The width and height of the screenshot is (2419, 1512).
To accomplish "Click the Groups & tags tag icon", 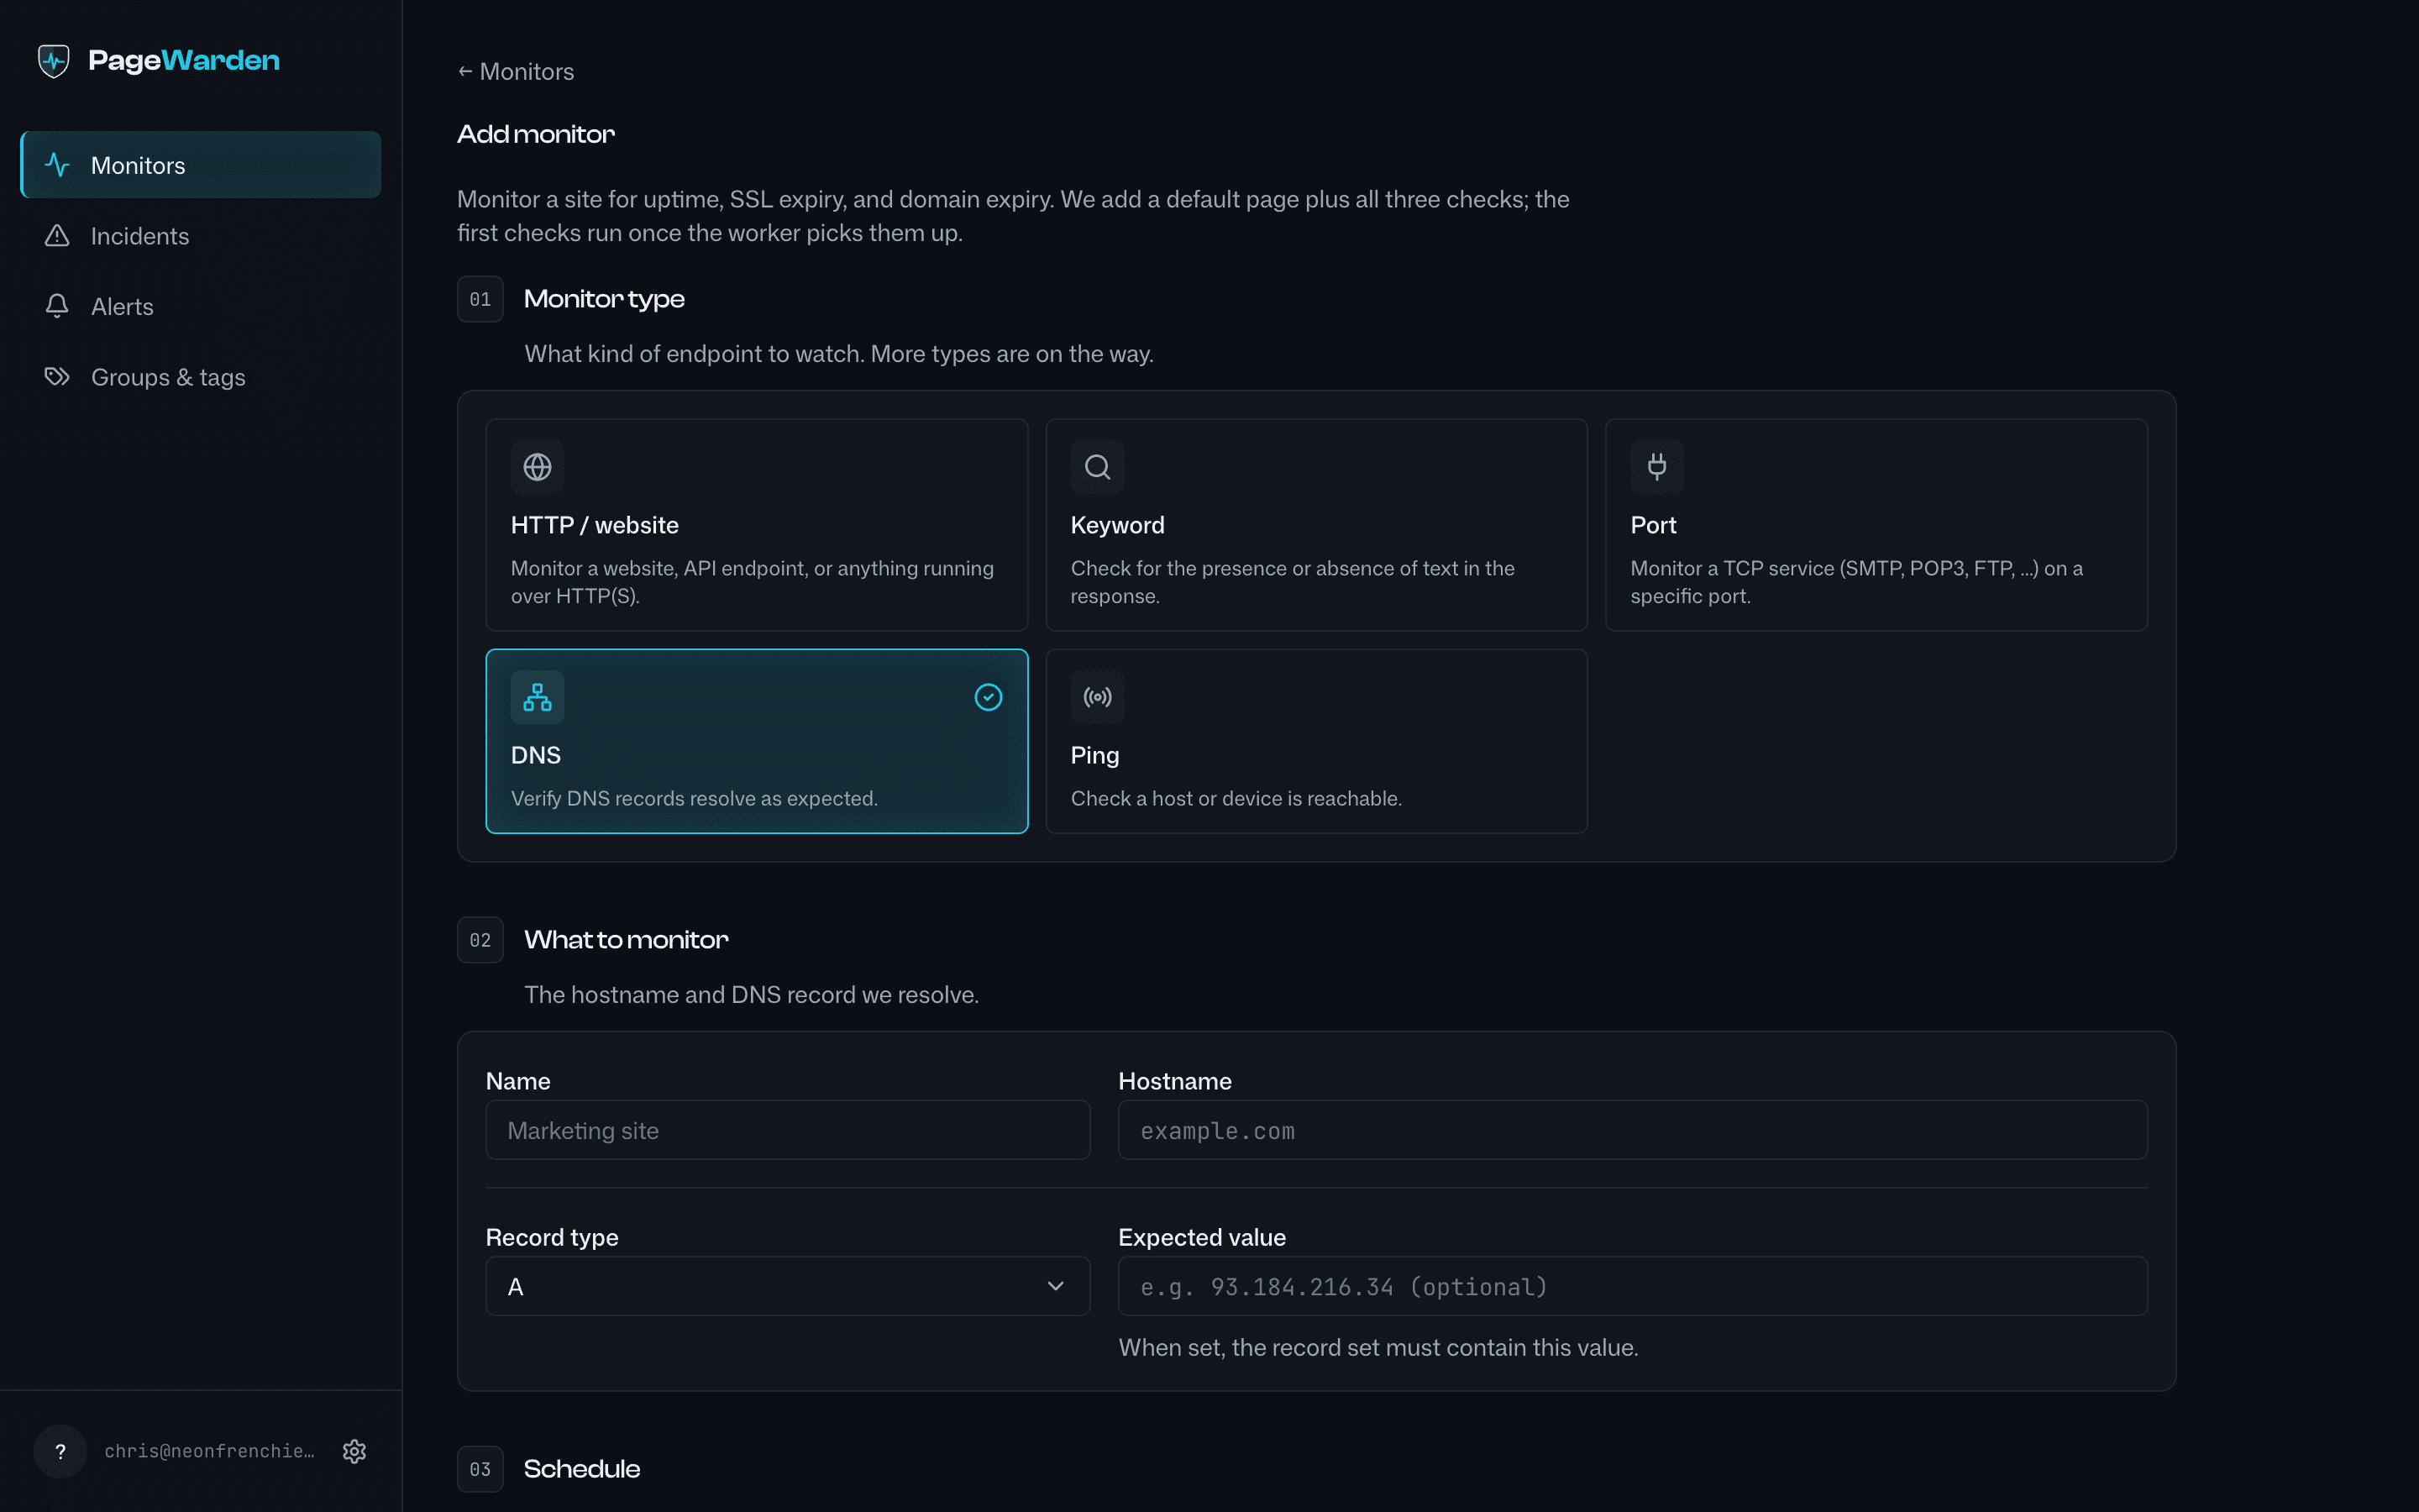I will pyautogui.click(x=57, y=377).
